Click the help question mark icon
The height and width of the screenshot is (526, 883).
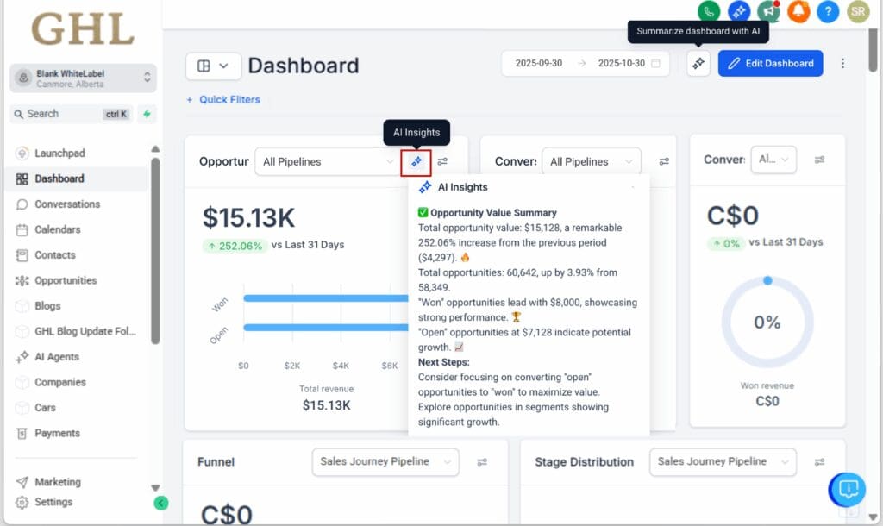coord(827,12)
